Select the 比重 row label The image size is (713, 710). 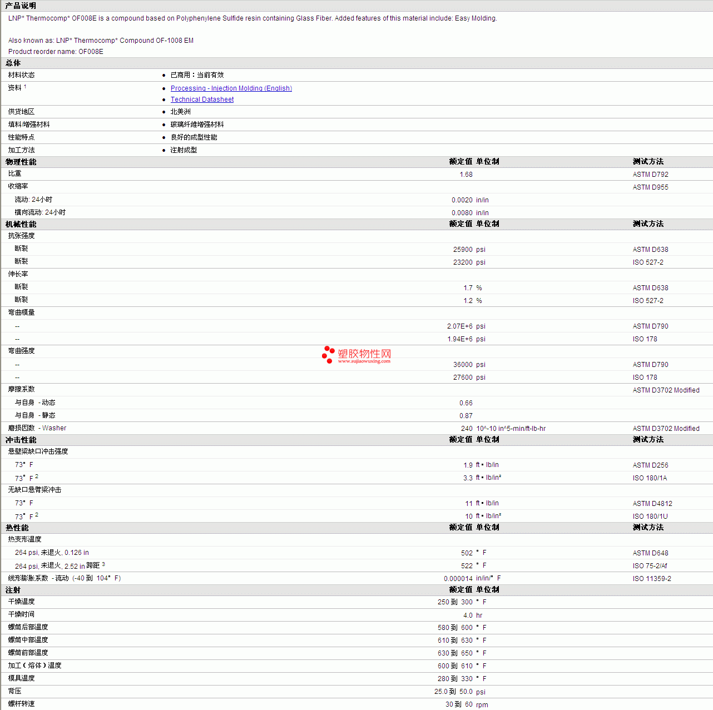(x=15, y=174)
